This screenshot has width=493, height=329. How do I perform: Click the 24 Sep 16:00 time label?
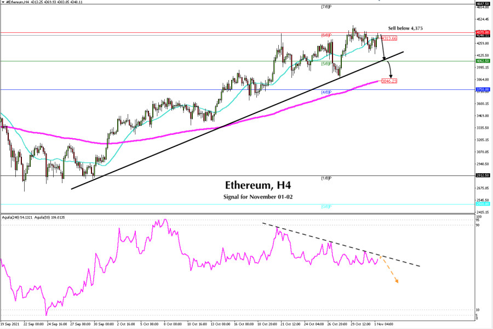coord(57,324)
